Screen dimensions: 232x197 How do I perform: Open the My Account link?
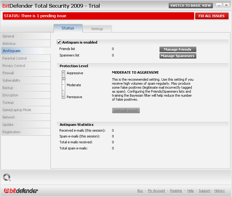[x=156, y=191]
